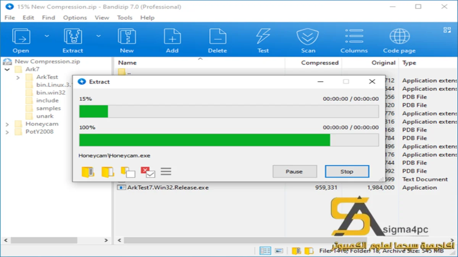Open the View menu
The image size is (458, 257).
click(102, 18)
